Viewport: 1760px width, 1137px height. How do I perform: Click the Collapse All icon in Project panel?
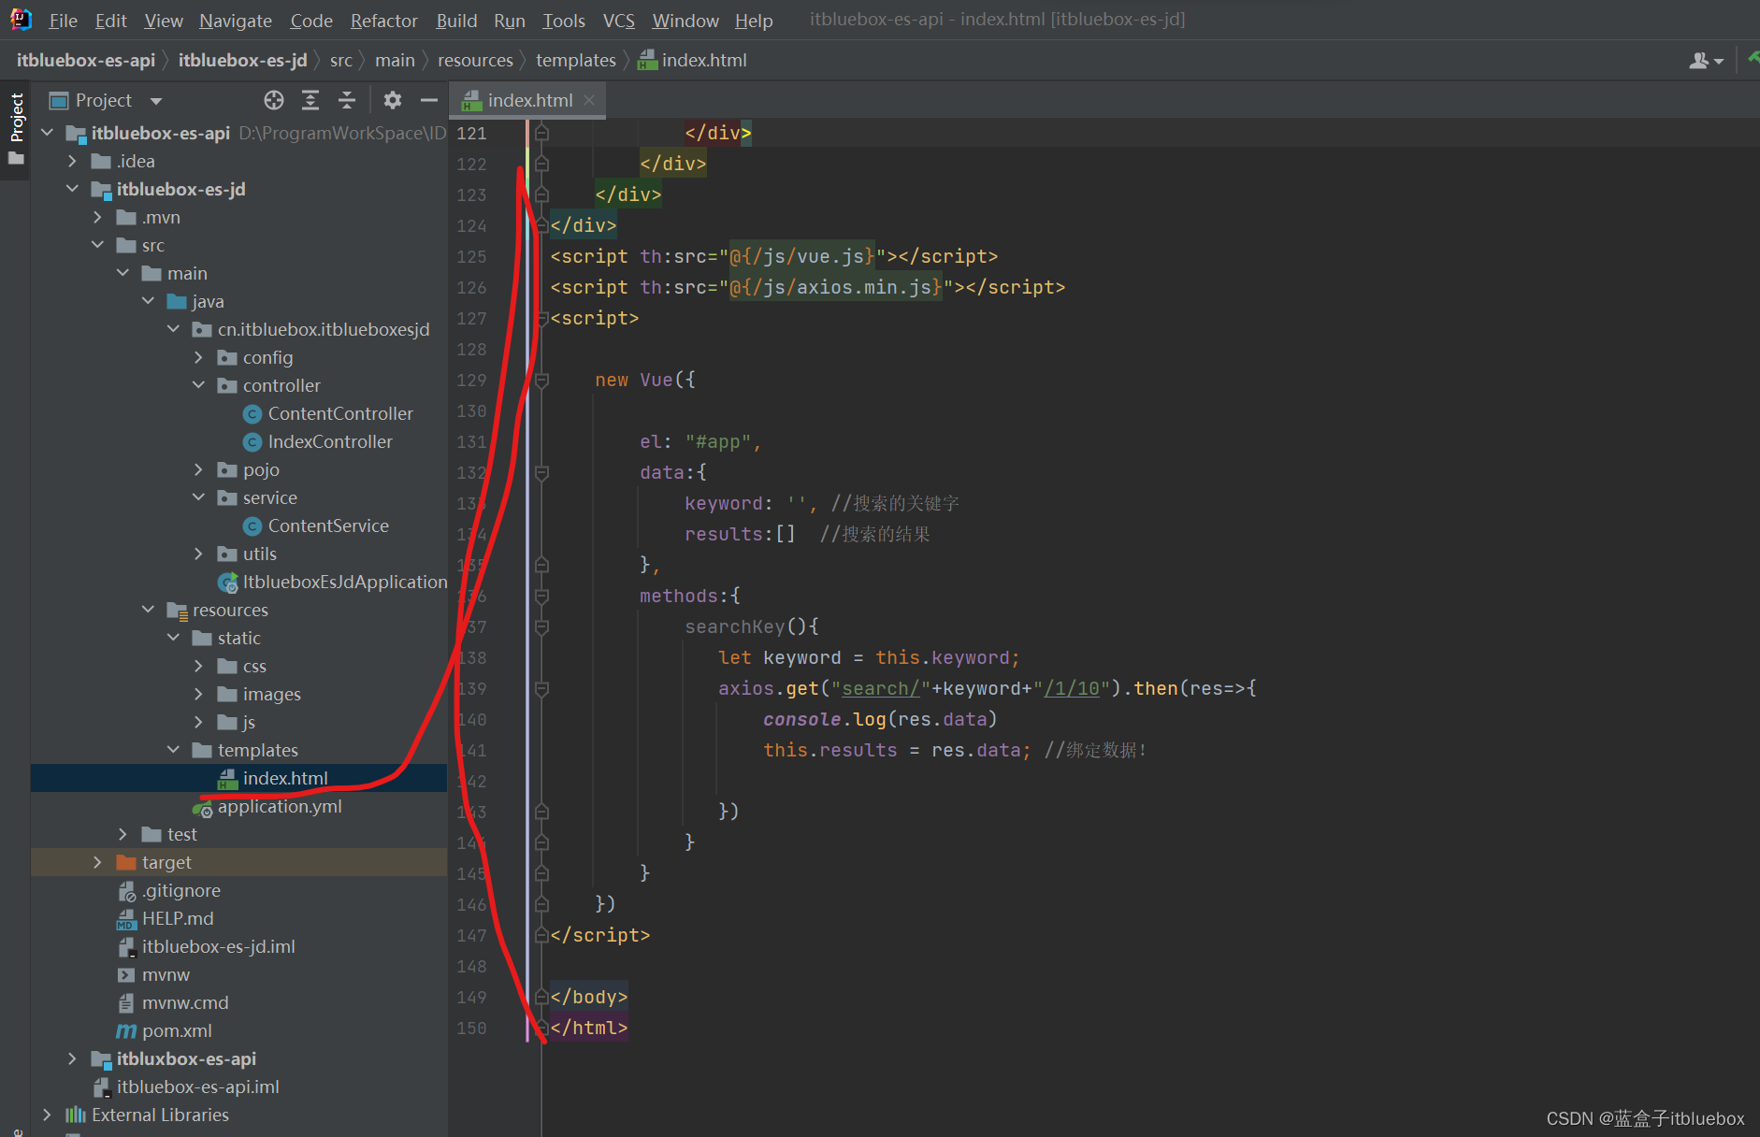tap(347, 100)
